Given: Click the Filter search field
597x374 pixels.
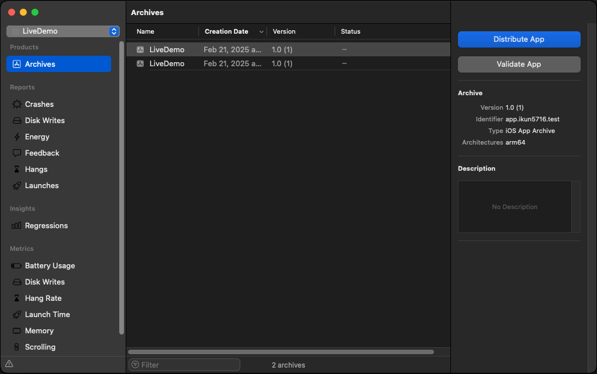Looking at the screenshot, I should [184, 365].
